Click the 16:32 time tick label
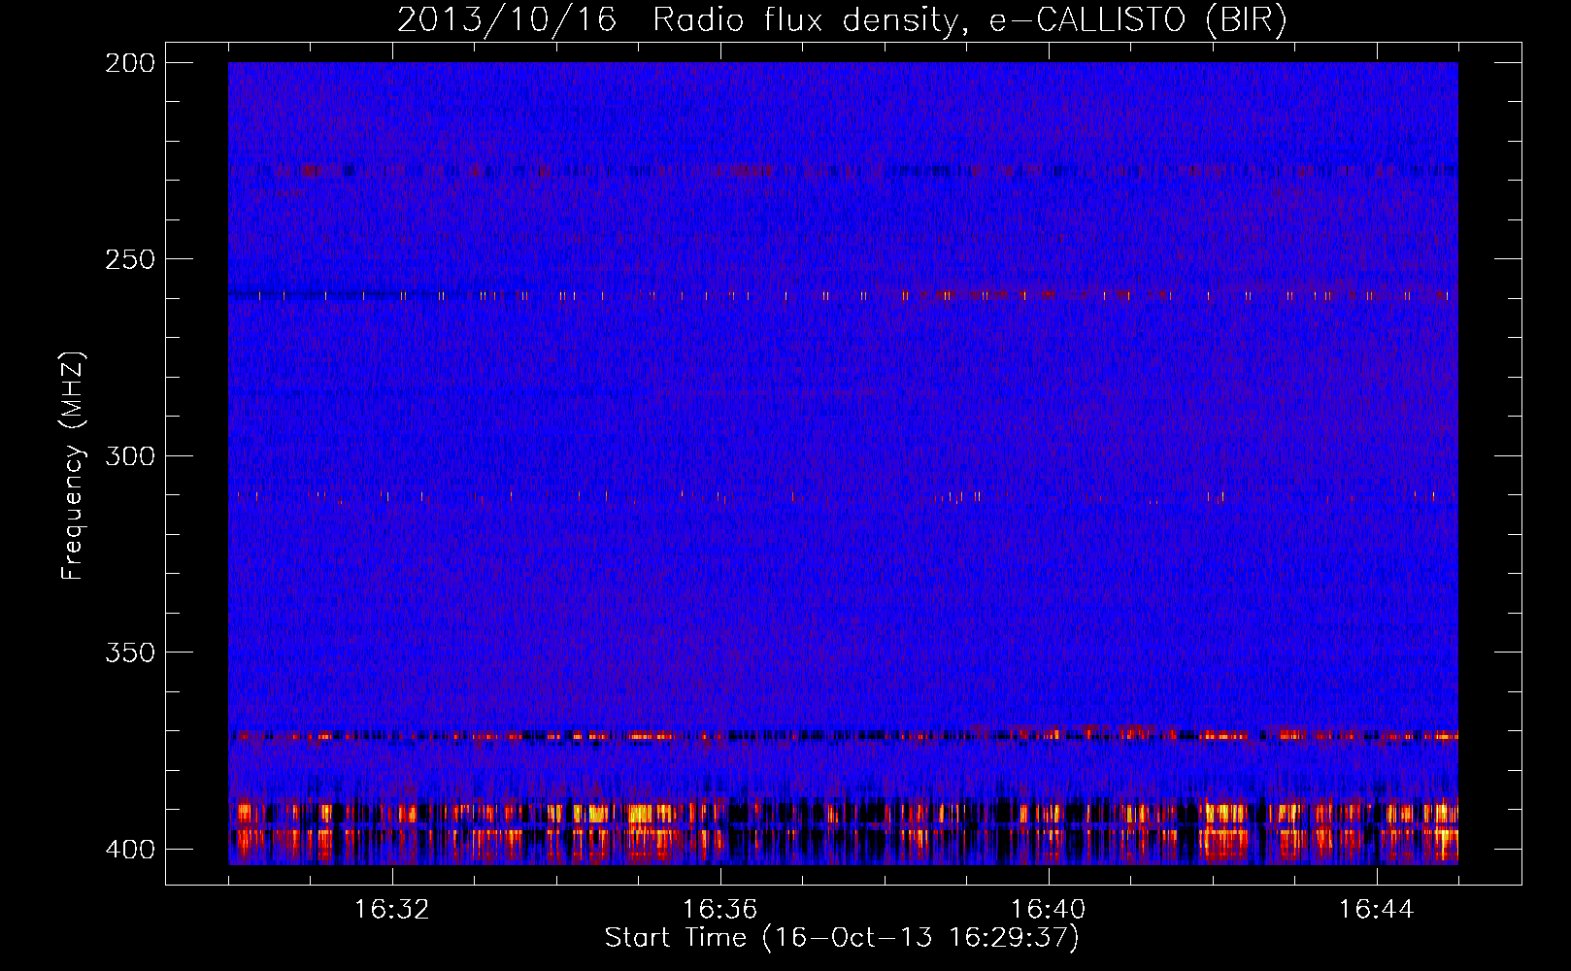 point(392,910)
